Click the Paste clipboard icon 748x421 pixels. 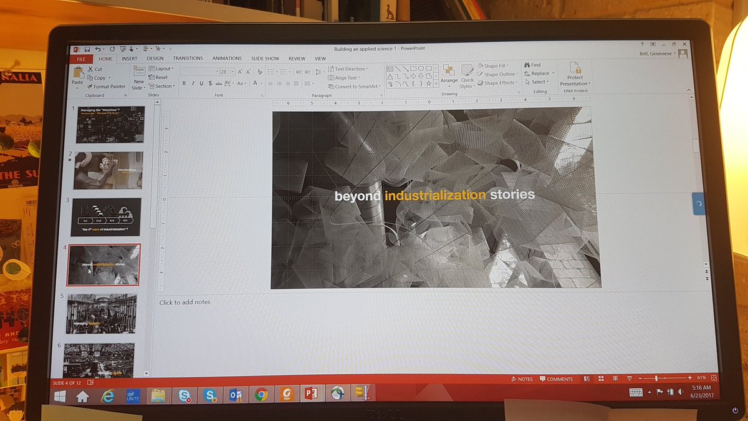point(78,71)
